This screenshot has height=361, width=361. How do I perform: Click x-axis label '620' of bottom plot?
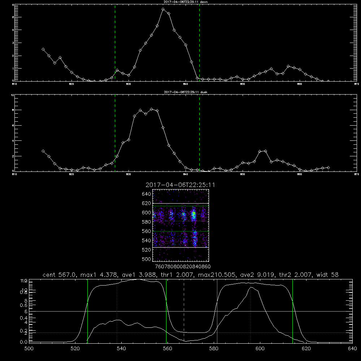coord(306,349)
